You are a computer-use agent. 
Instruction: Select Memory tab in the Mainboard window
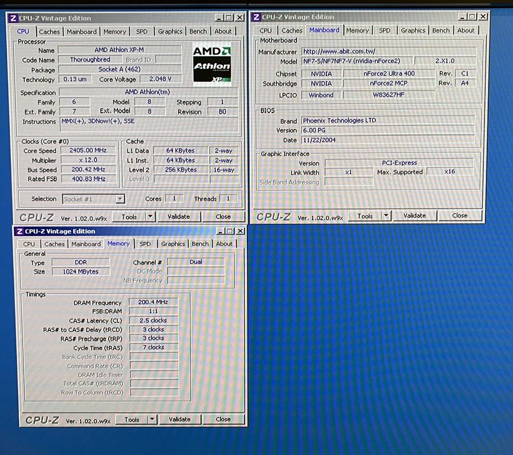tap(357, 30)
